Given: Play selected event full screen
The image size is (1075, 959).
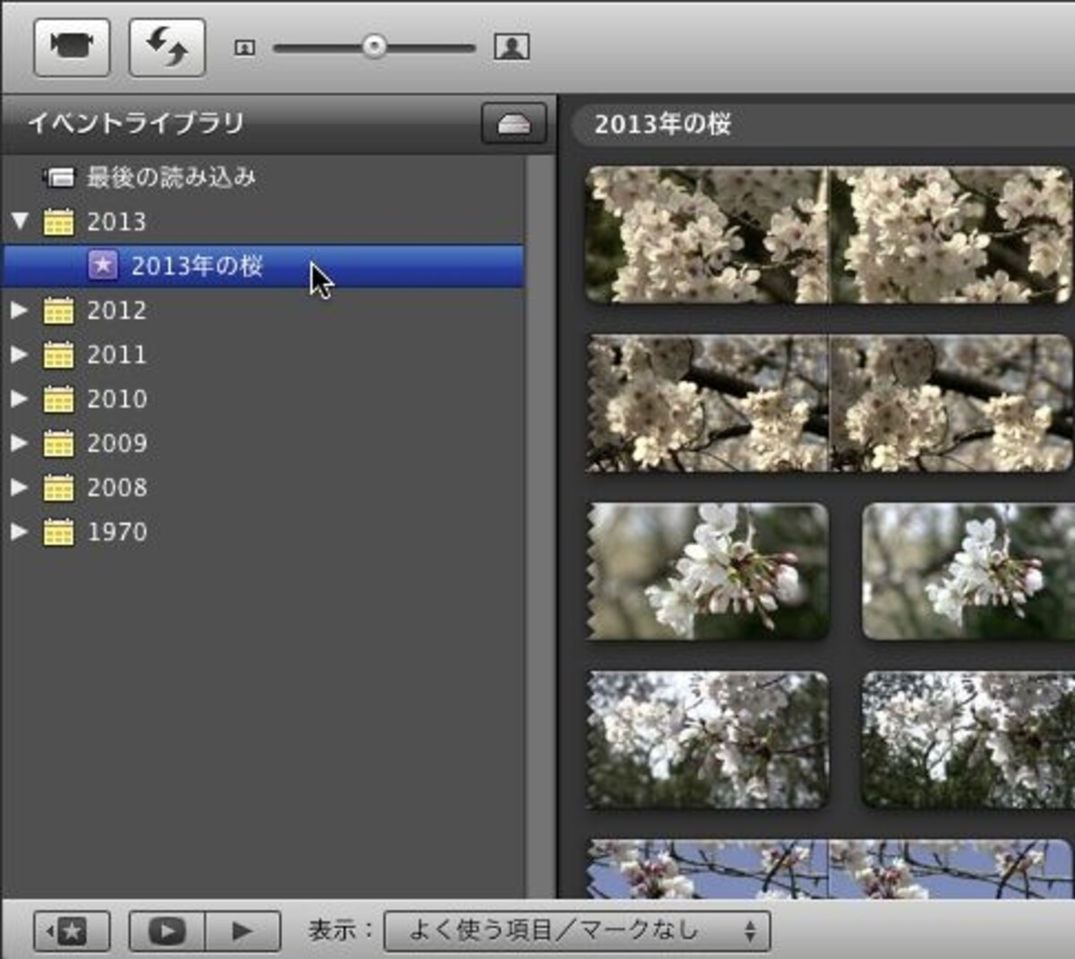Looking at the screenshot, I should 168,931.
